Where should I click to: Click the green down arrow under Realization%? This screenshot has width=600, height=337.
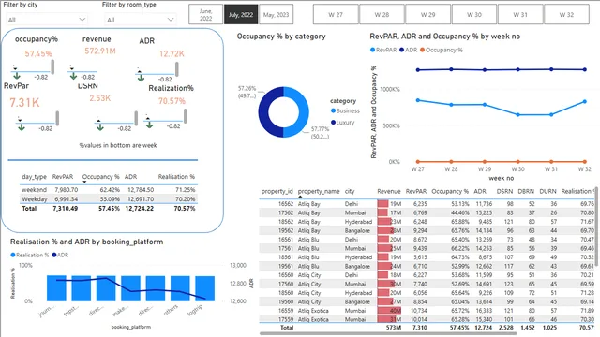click(x=150, y=125)
